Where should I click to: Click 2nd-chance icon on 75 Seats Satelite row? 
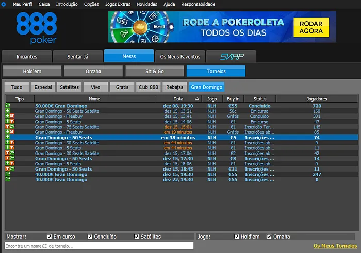[12, 127]
